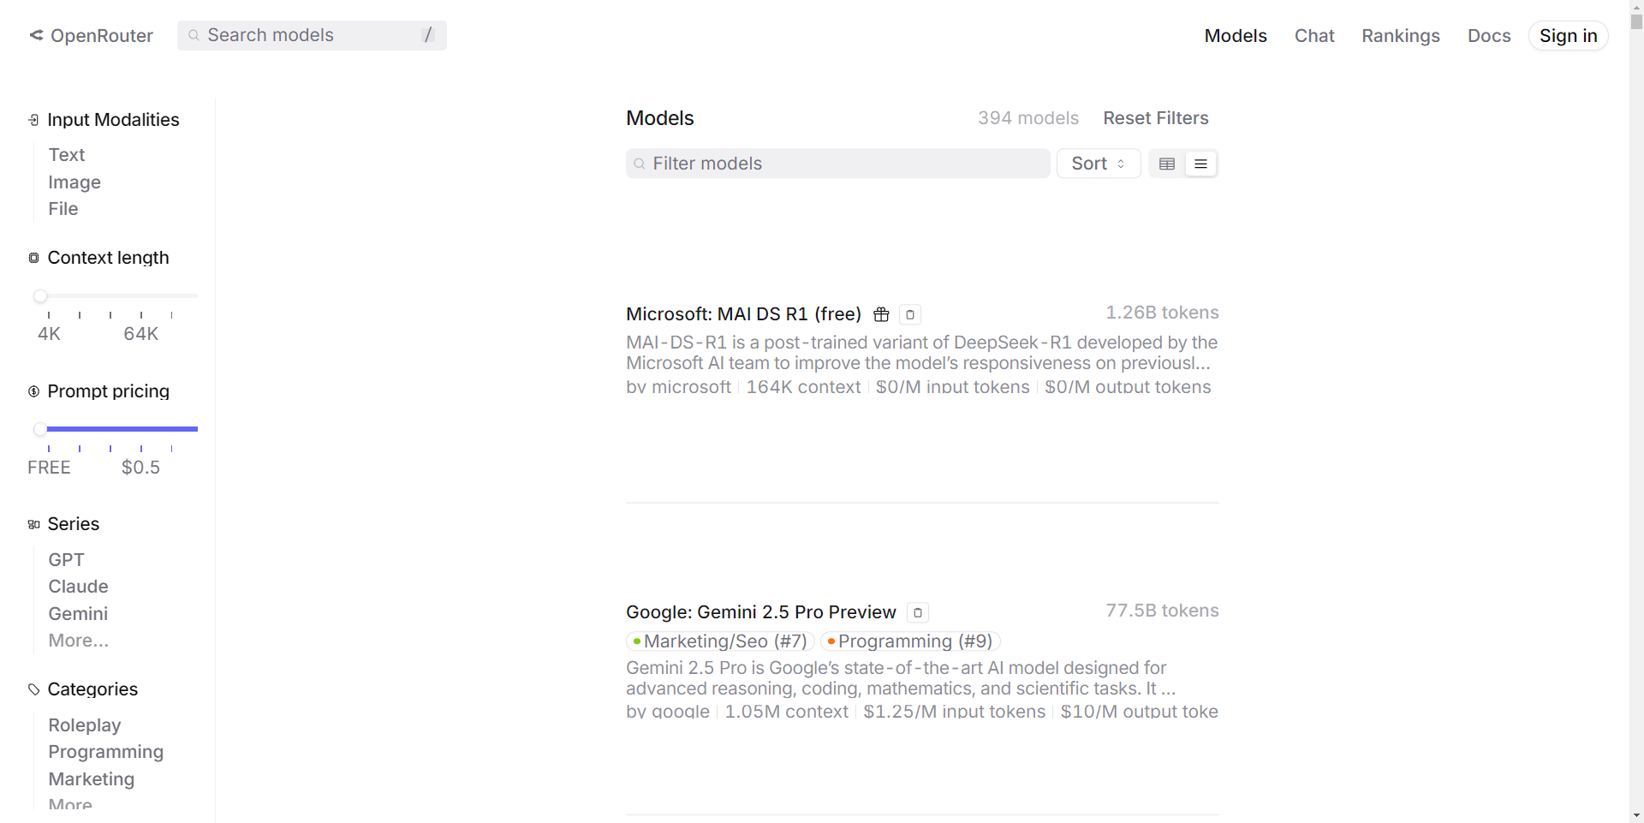The image size is (1644, 823).
Task: Click the 'FREE' pricing label
Action: 49,468
